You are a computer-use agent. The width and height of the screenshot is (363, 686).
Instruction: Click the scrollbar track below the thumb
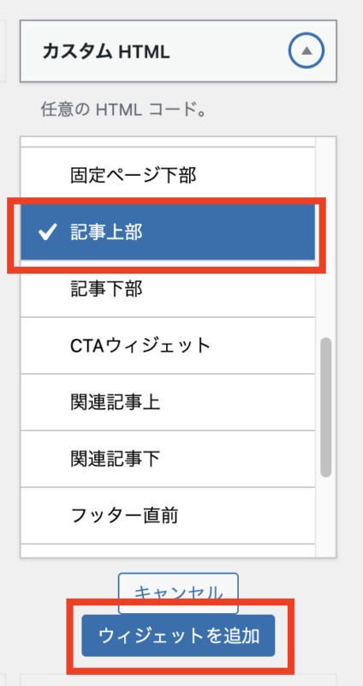pyautogui.click(x=326, y=516)
